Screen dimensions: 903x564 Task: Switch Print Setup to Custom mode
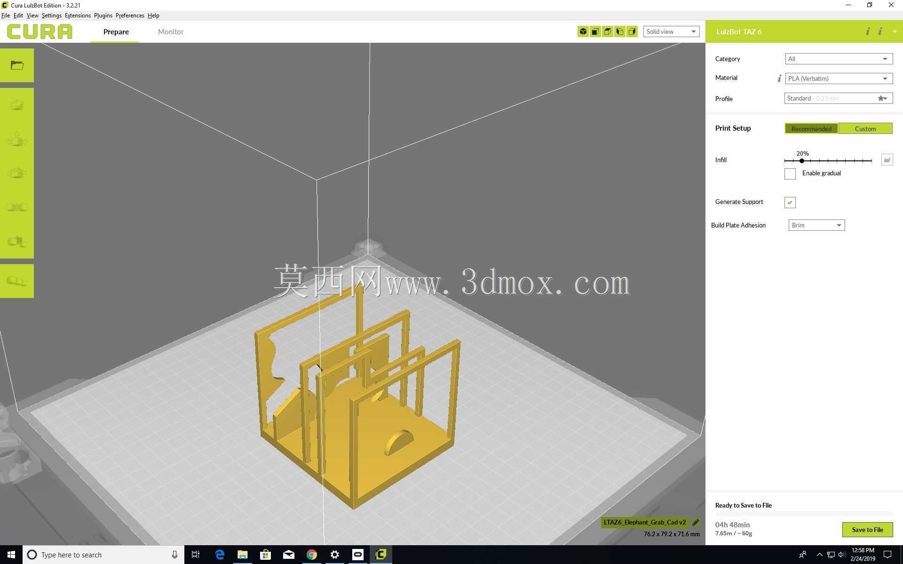click(x=865, y=129)
